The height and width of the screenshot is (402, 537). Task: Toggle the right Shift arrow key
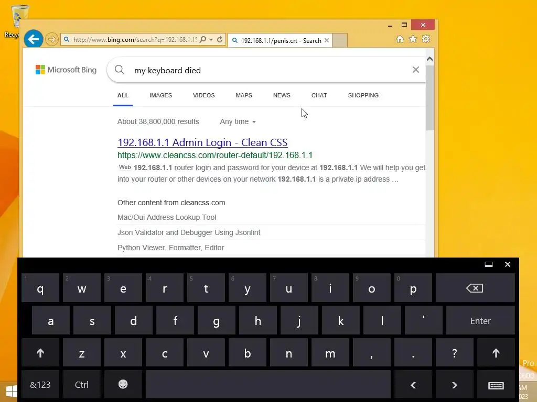496,353
